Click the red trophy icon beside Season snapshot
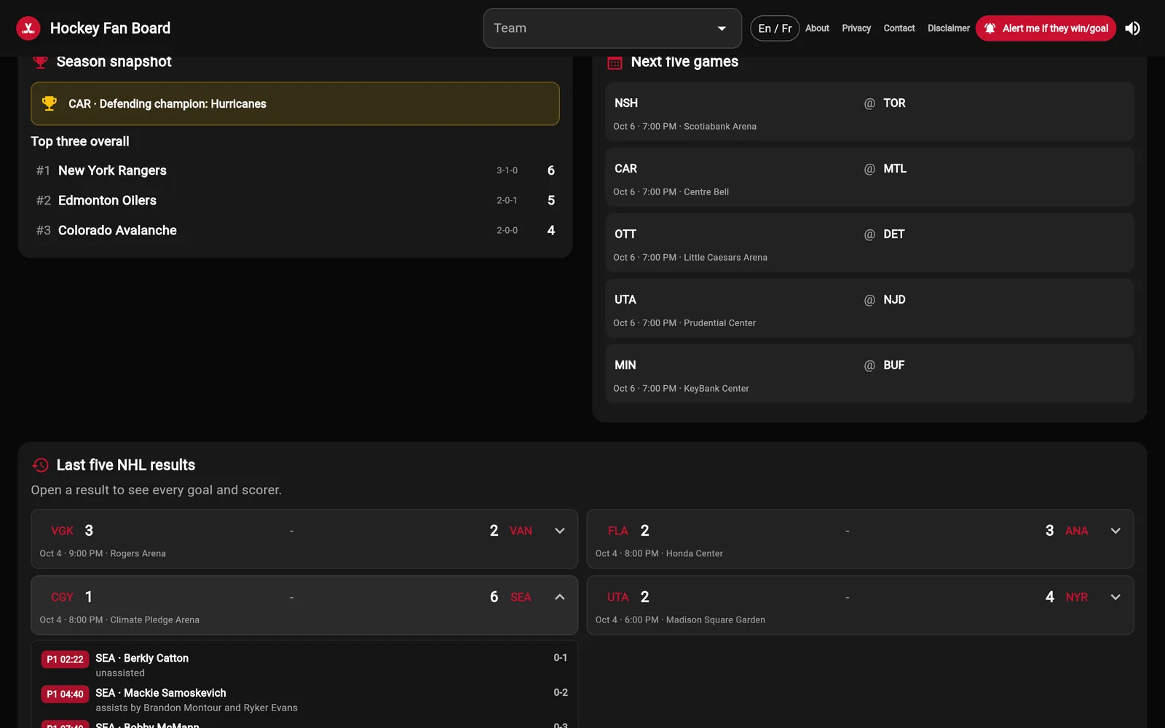This screenshot has height=728, width=1165. point(41,62)
